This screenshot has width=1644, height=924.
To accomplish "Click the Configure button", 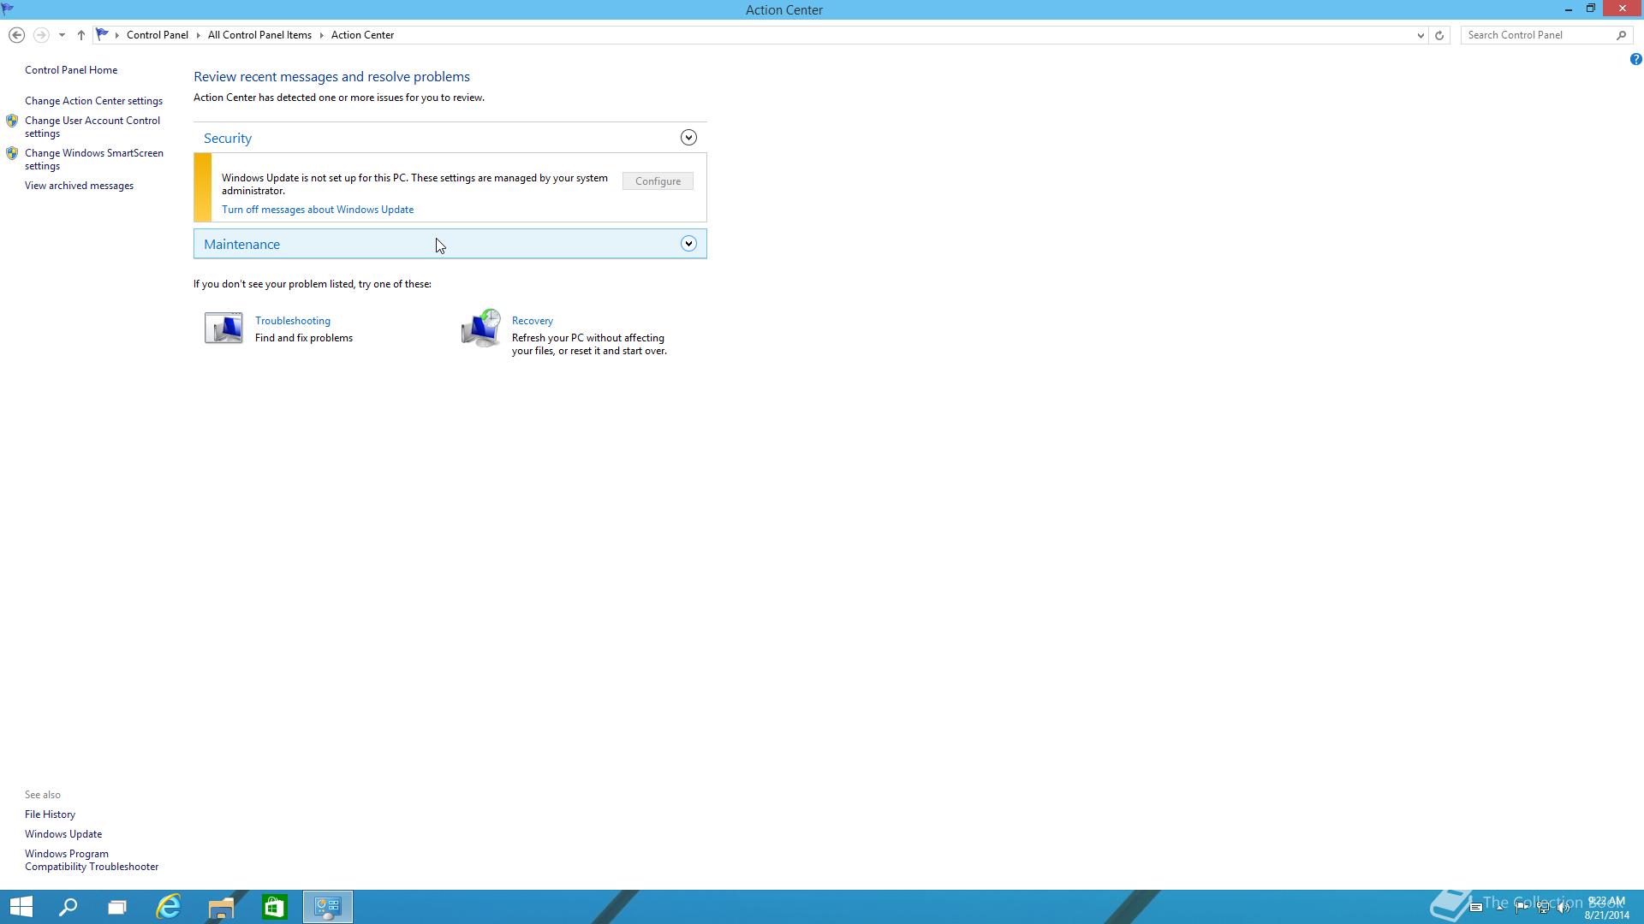I will pos(658,181).
